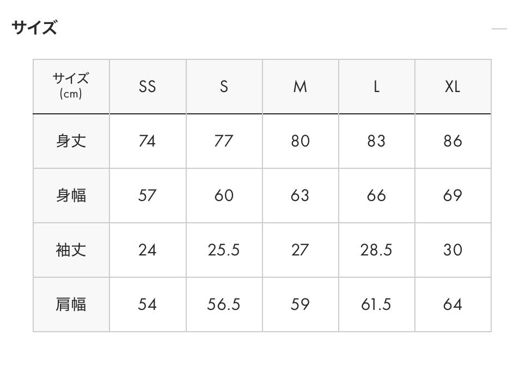This screenshot has height=372, width=532.
Task: Click the L size column header
Action: click(x=376, y=87)
